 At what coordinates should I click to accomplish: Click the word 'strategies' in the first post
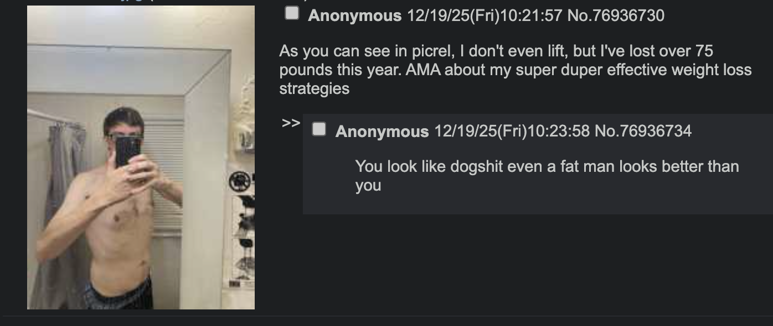click(x=315, y=89)
